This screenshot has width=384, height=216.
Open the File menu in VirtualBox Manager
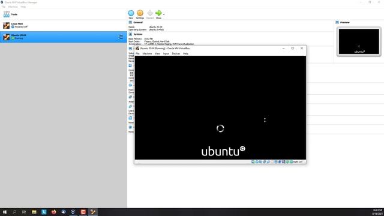coord(4,7)
